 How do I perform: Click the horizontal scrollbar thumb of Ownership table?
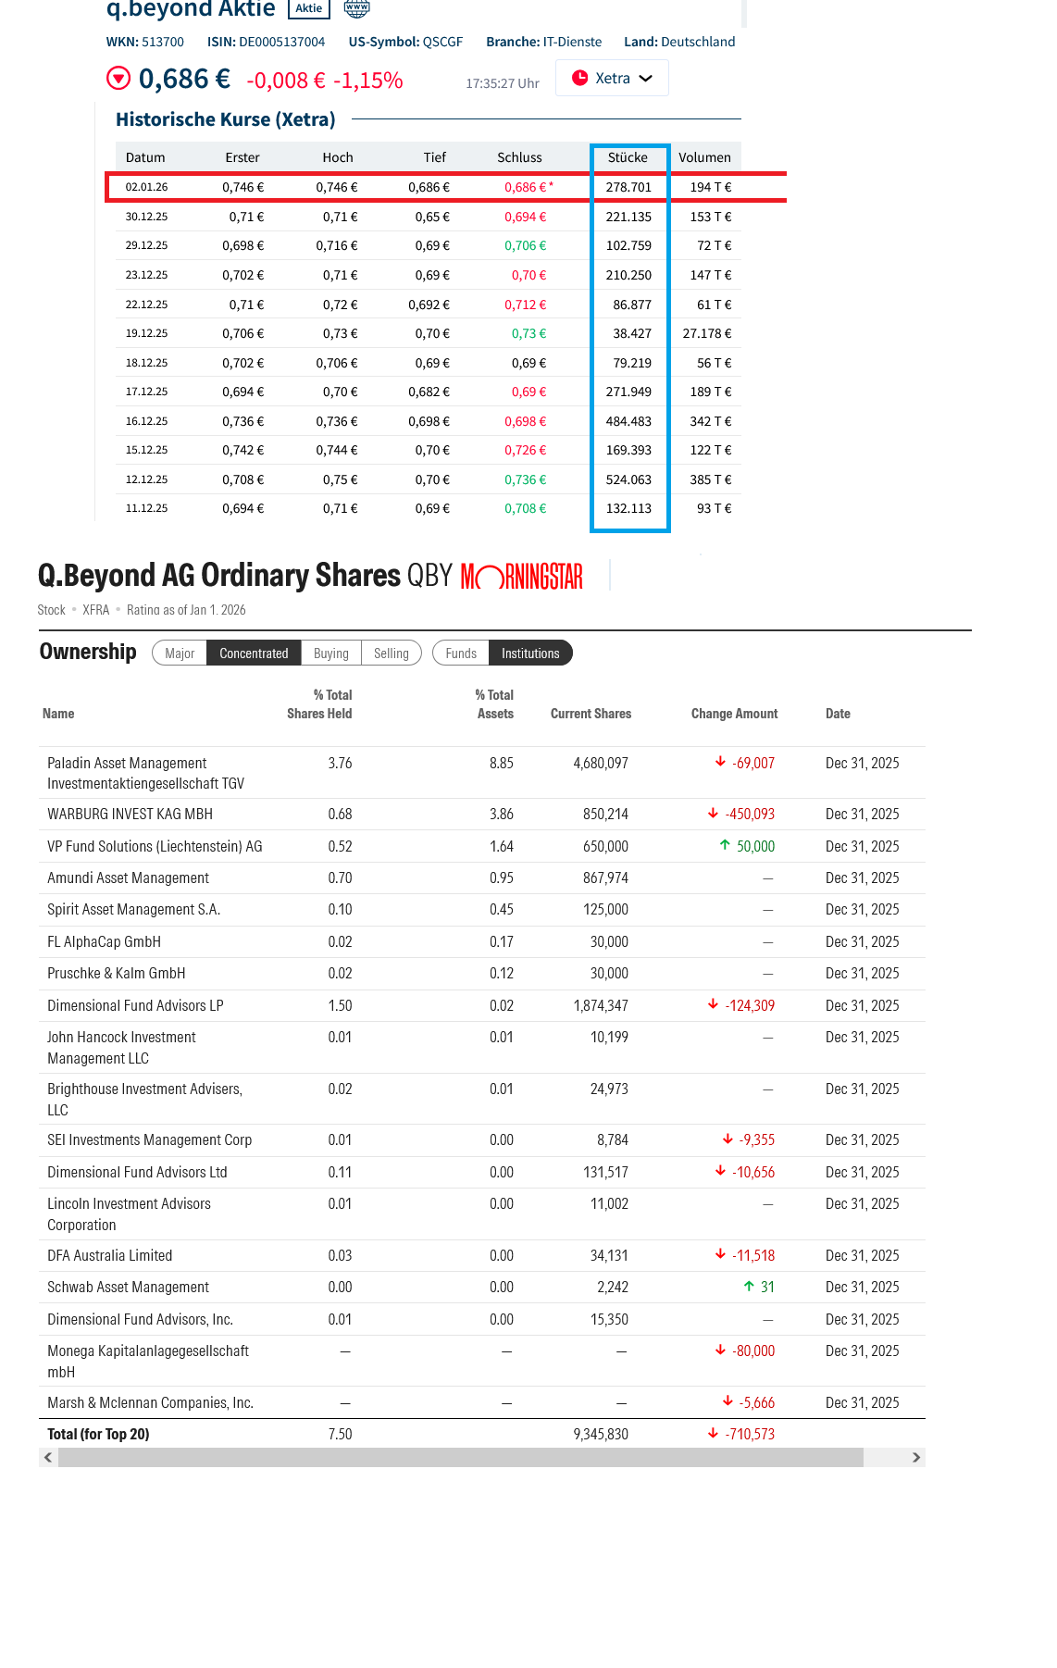(x=461, y=1457)
